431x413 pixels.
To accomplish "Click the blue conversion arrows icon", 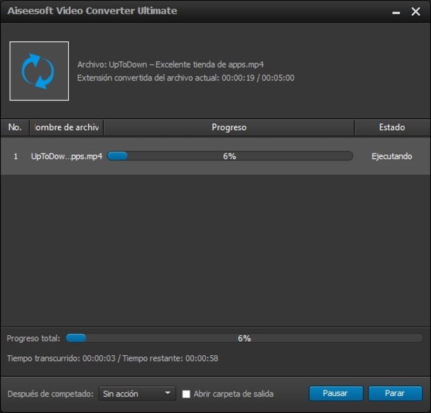I will [39, 71].
